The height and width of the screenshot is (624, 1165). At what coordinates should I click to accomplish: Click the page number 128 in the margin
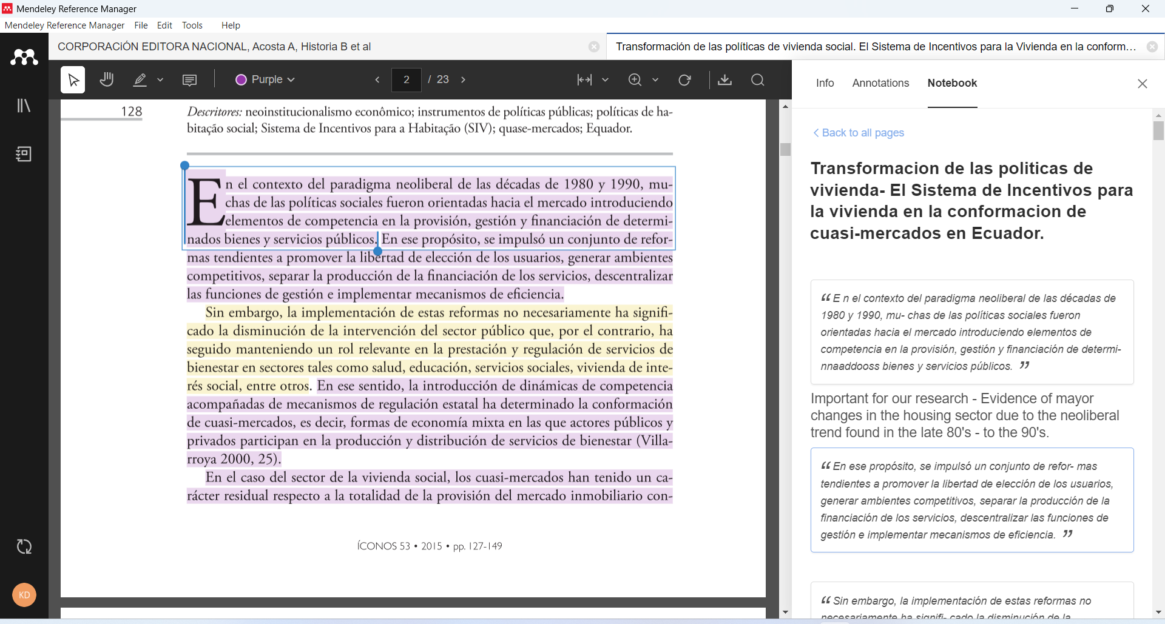pyautogui.click(x=131, y=112)
